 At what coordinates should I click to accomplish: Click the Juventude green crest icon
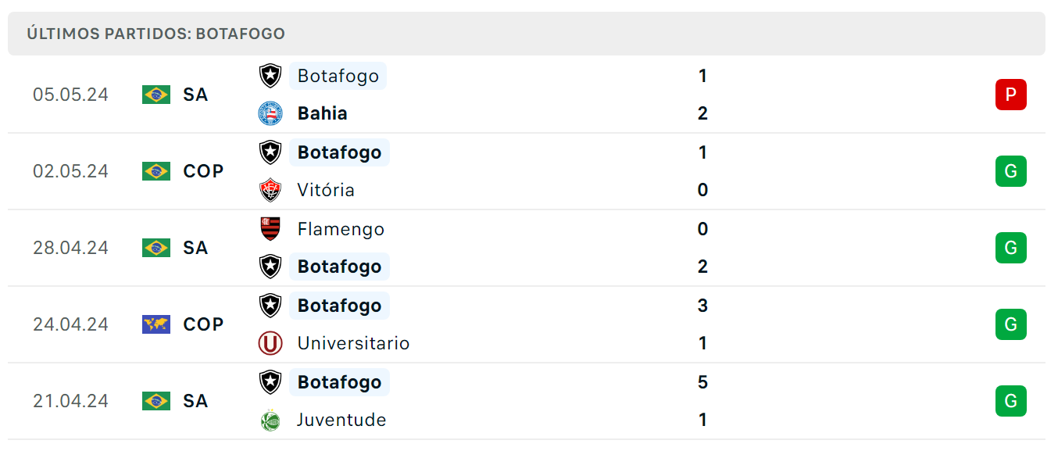tap(270, 420)
